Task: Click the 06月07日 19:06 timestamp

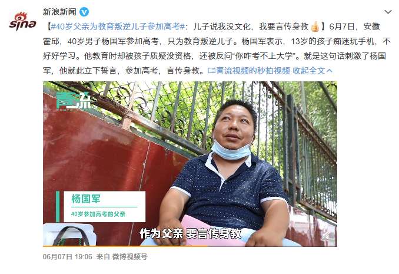Action: point(68,256)
